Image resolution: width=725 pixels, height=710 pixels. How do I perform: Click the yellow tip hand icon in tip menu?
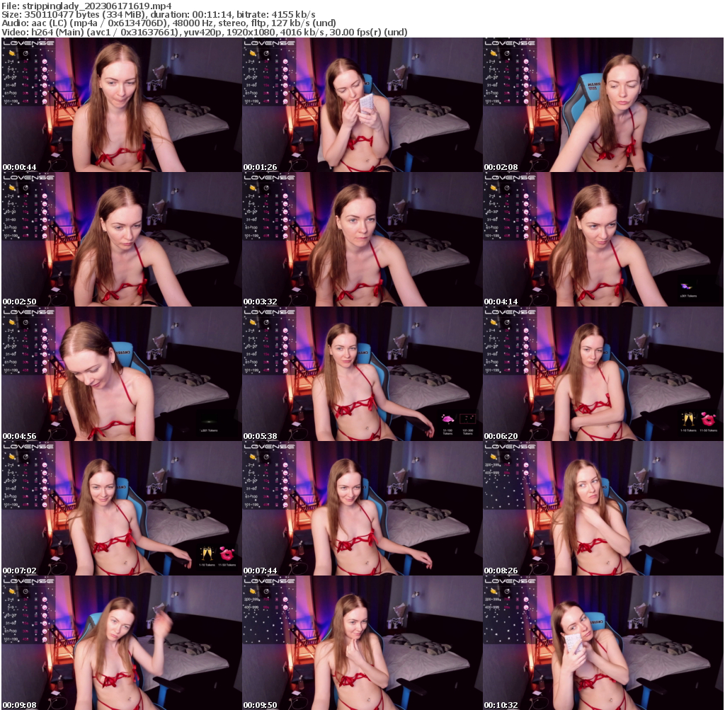coord(12,52)
